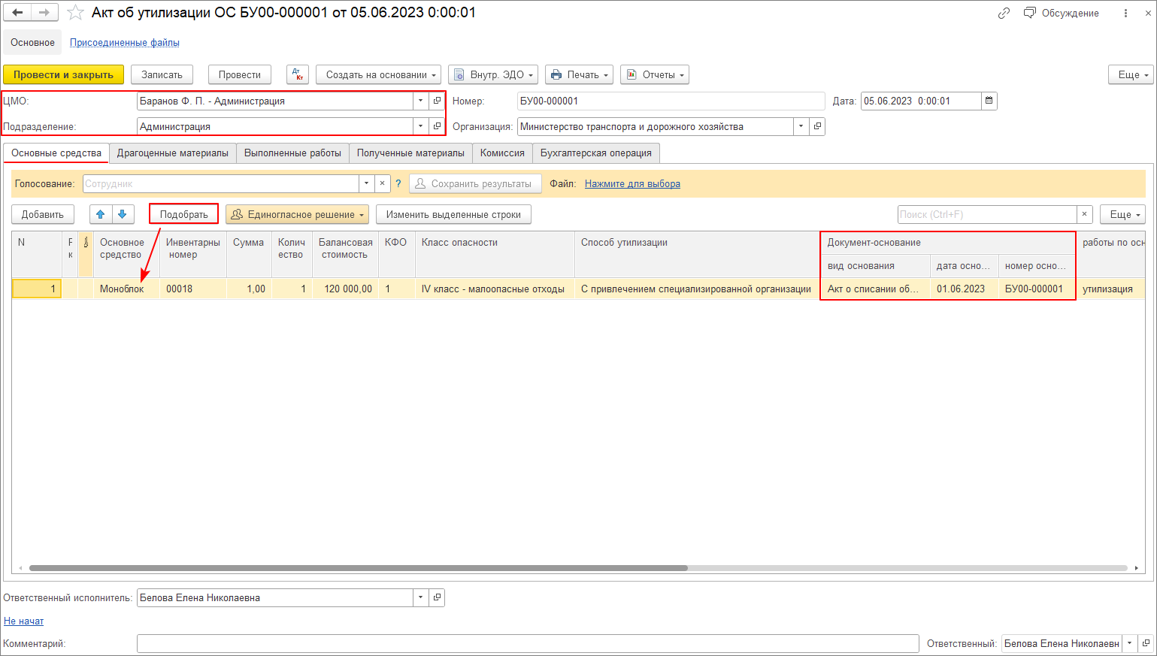1157x656 pixels.
Task: Click Провести и закрыть button
Action: [x=63, y=74]
